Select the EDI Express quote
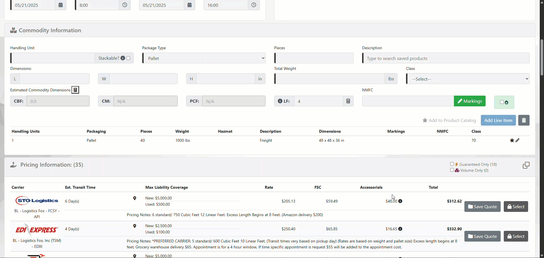The height and width of the screenshot is (258, 544). tap(516, 236)
